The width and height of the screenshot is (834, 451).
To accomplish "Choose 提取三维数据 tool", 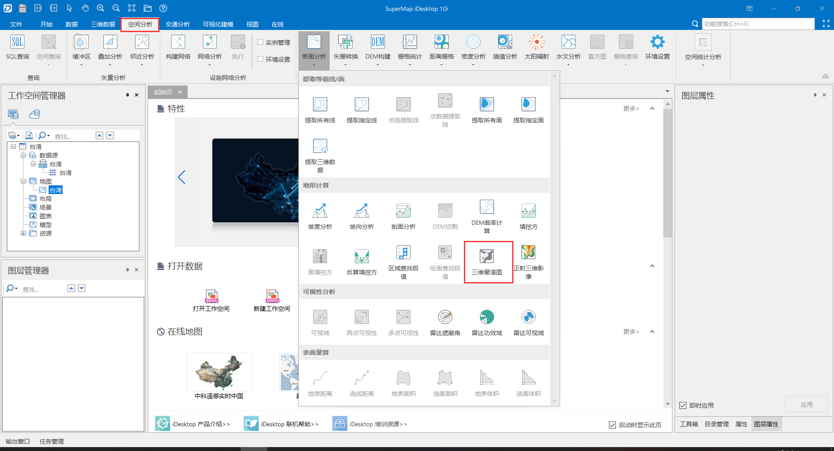I will tap(320, 155).
